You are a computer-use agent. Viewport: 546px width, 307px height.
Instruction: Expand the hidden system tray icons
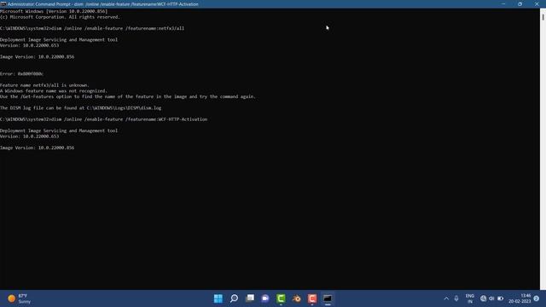click(446, 298)
